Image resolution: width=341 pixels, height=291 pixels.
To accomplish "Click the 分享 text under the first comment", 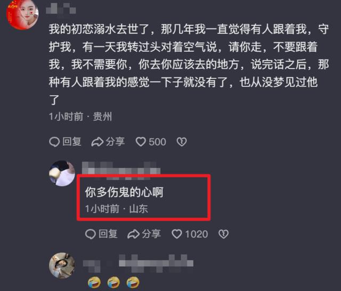I will 115,141.
